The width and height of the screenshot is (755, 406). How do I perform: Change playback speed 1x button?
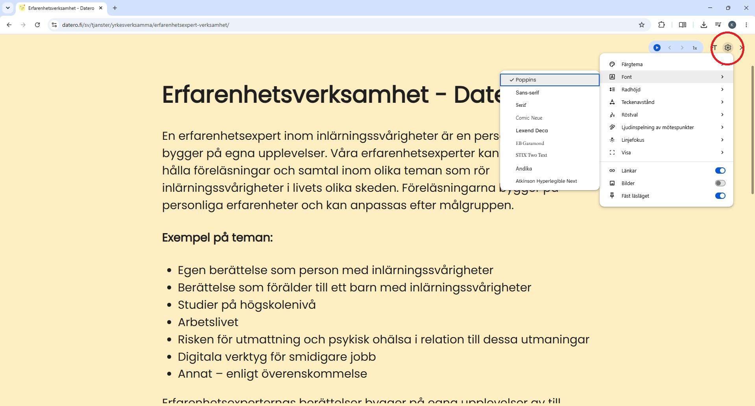coord(695,48)
